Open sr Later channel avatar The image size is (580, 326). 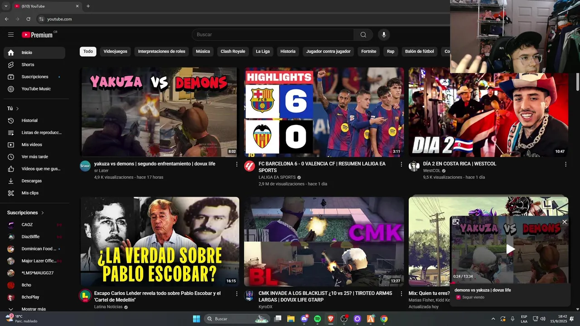click(x=85, y=166)
